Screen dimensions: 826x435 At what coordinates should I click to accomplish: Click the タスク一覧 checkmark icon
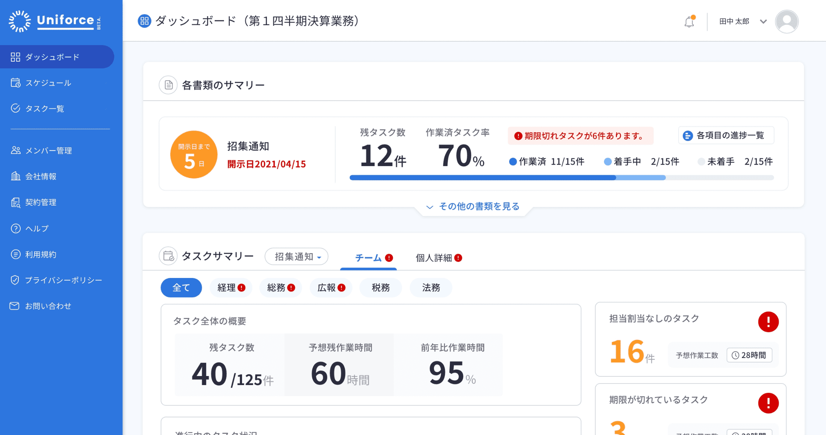[x=15, y=109]
